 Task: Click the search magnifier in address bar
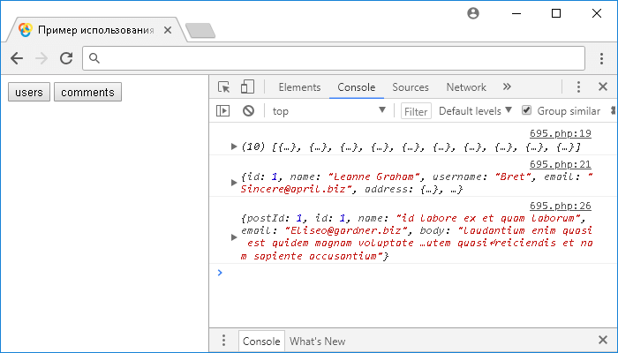click(x=94, y=58)
